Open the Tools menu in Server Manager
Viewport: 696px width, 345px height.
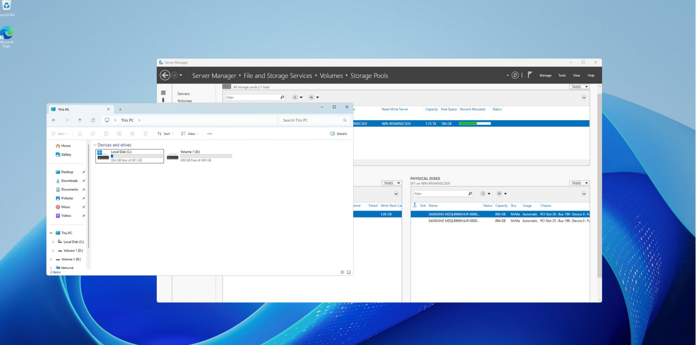(562, 75)
